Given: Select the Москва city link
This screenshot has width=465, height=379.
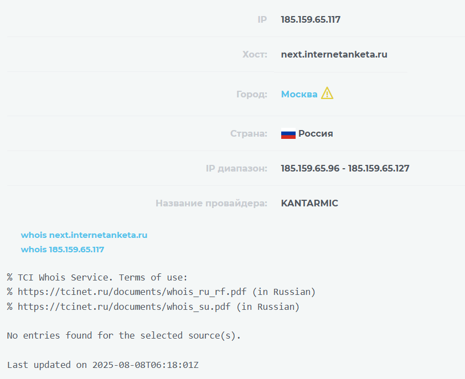Looking at the screenshot, I should click(x=299, y=94).
